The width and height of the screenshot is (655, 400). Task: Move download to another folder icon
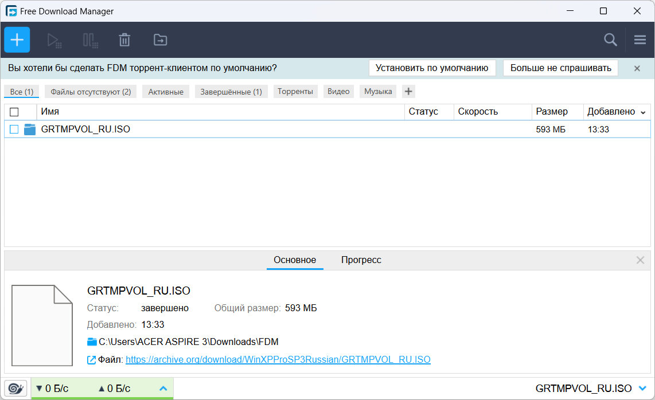pos(161,40)
